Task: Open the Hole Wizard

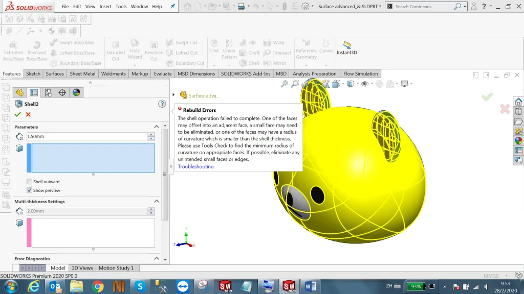Action: click(135, 50)
